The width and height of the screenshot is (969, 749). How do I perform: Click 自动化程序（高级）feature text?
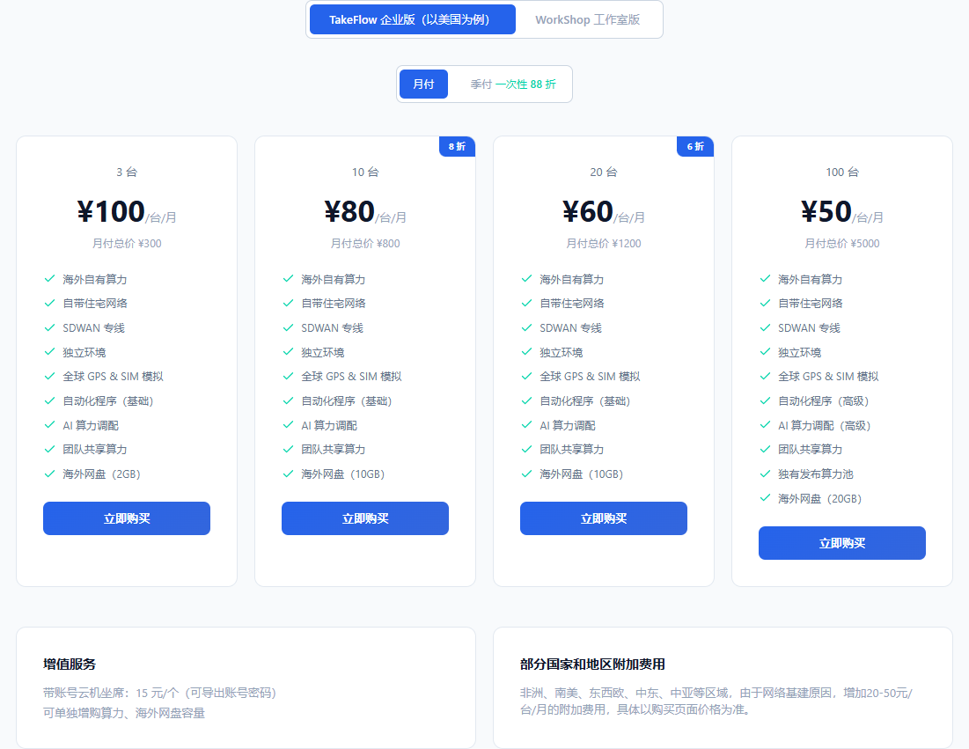(824, 401)
